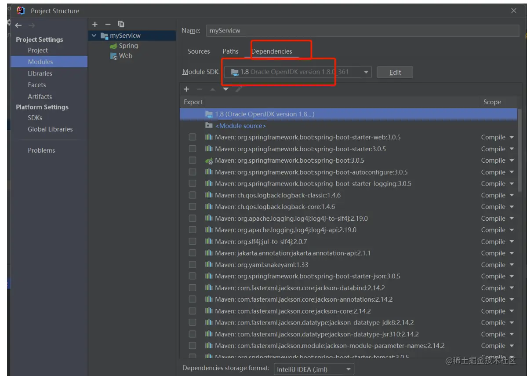The width and height of the screenshot is (527, 376).
Task: Move dependency down arrow icon
Action: pyautogui.click(x=225, y=89)
